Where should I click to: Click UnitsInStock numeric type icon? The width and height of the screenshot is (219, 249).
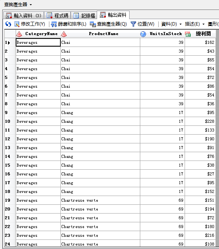(143, 34)
